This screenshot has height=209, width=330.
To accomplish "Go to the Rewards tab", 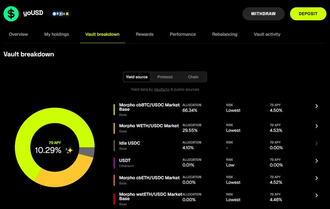I will tap(145, 34).
